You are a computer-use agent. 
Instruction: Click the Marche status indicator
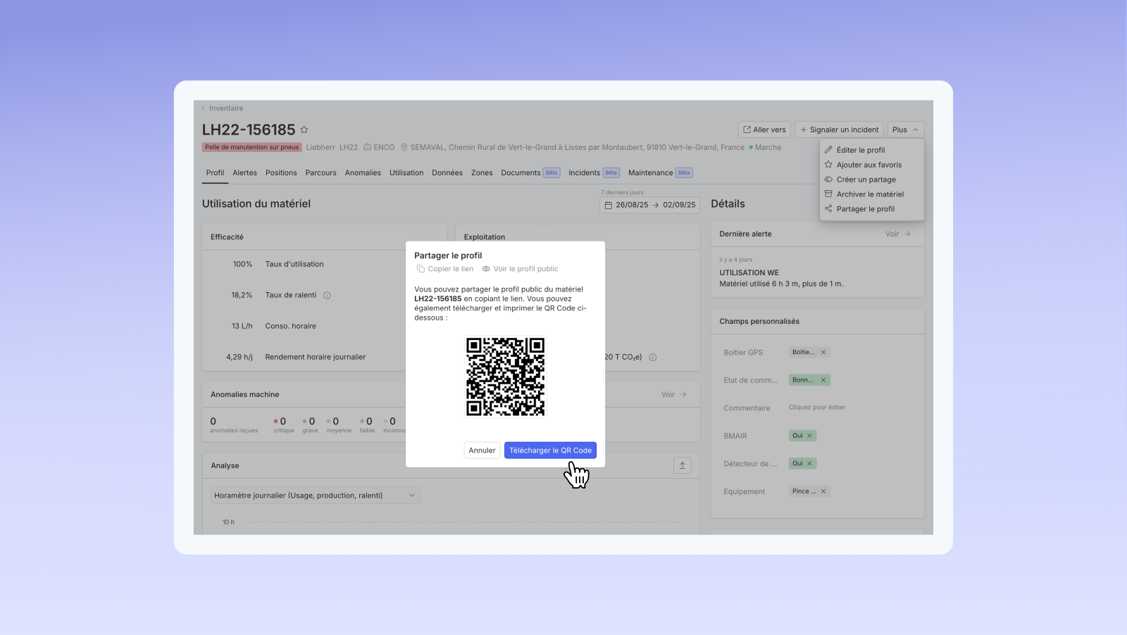(765, 148)
